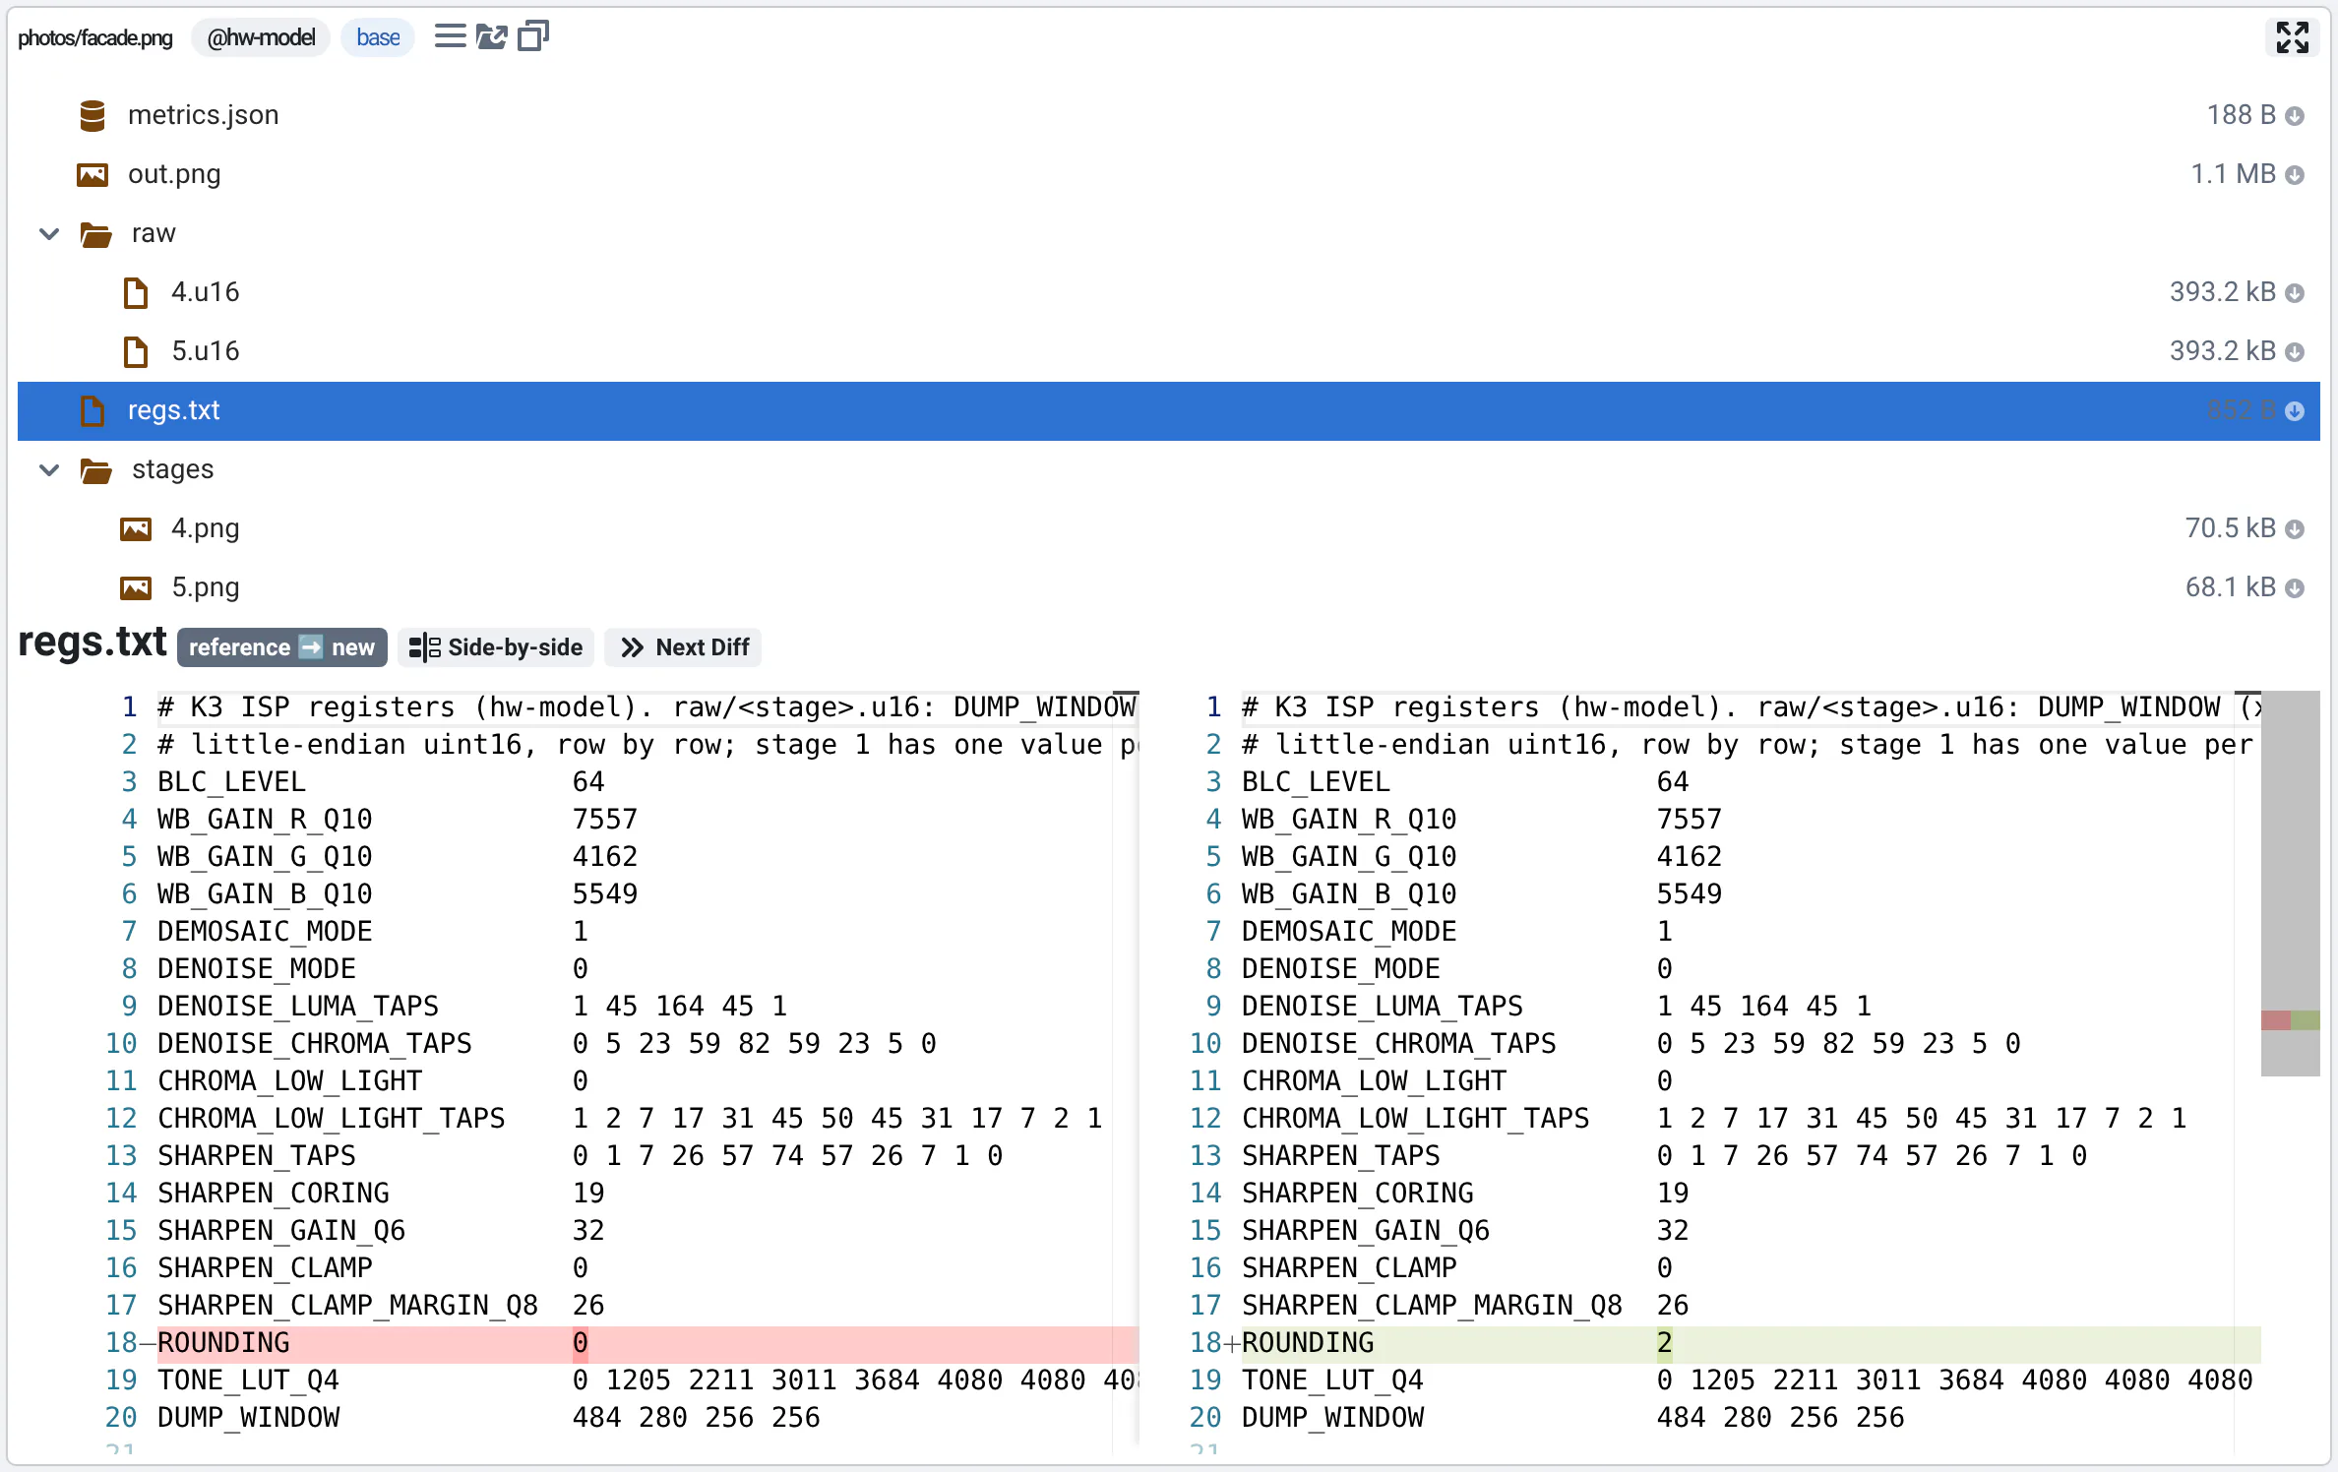The height and width of the screenshot is (1472, 2338).
Task: Click the stages folder name
Action: 172,469
